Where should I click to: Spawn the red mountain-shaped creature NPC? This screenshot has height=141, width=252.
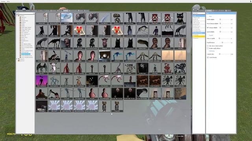41,94
